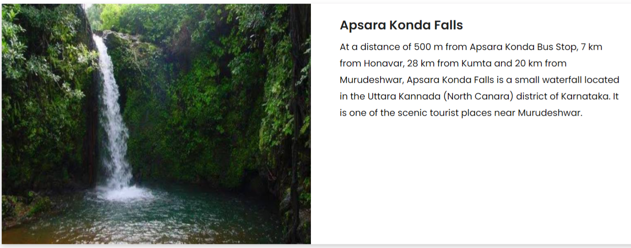Viewport: 631px width, 248px height.
Task: Click "Murudeshwar." at the paragraph's end
Action: (x=550, y=113)
